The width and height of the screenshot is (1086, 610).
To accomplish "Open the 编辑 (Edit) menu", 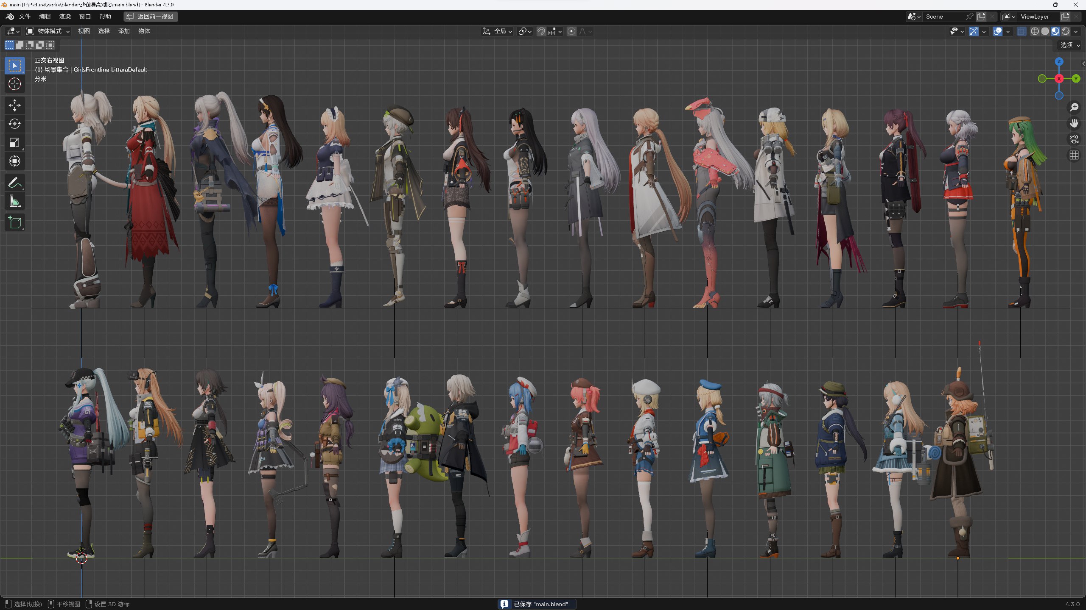I will click(45, 17).
